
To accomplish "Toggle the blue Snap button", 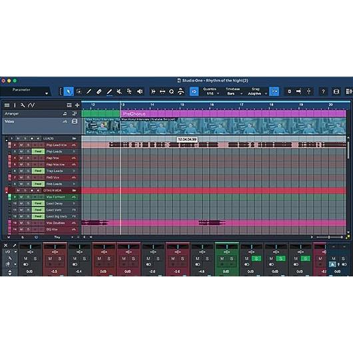I will pyautogui.click(x=274, y=91).
